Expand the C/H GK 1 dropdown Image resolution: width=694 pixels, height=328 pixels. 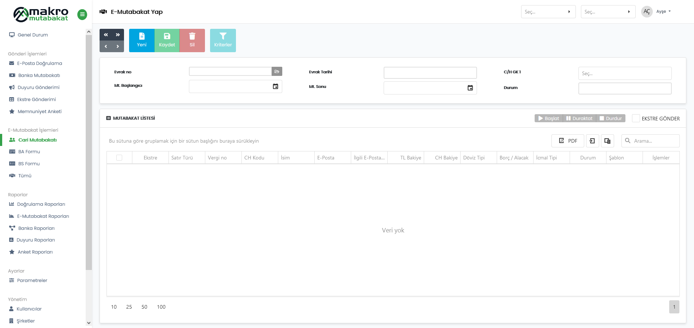click(624, 73)
